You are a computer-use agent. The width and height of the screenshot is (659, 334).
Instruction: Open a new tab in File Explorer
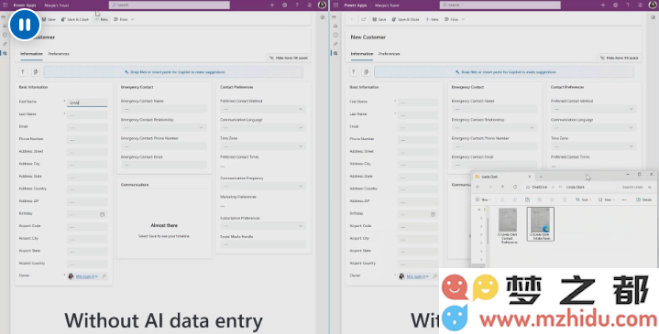pyautogui.click(x=541, y=177)
